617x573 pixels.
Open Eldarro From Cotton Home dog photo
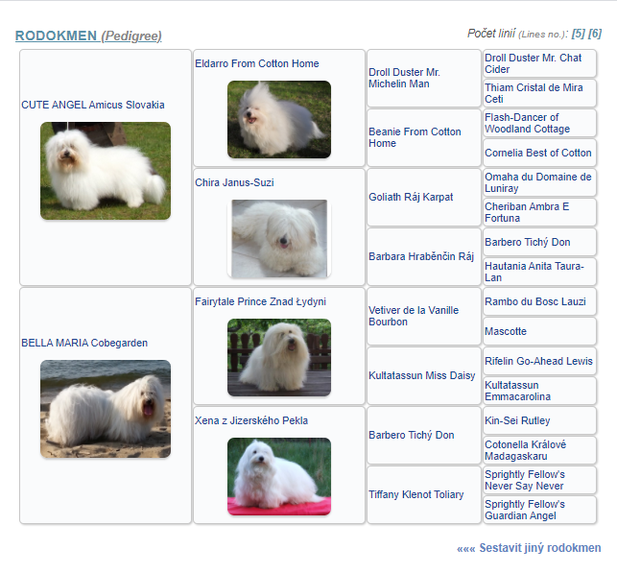pyautogui.click(x=279, y=119)
